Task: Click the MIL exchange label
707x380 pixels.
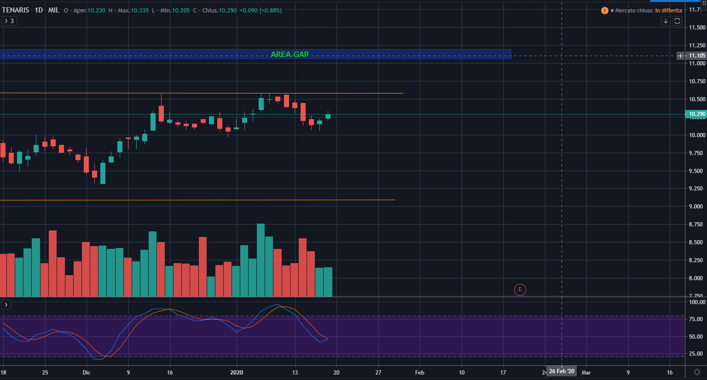Action: (x=54, y=10)
